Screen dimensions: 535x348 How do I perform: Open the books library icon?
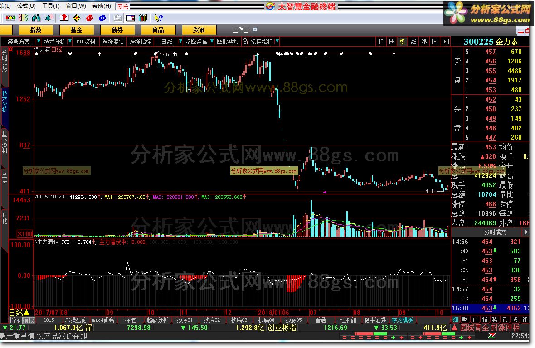[143, 18]
